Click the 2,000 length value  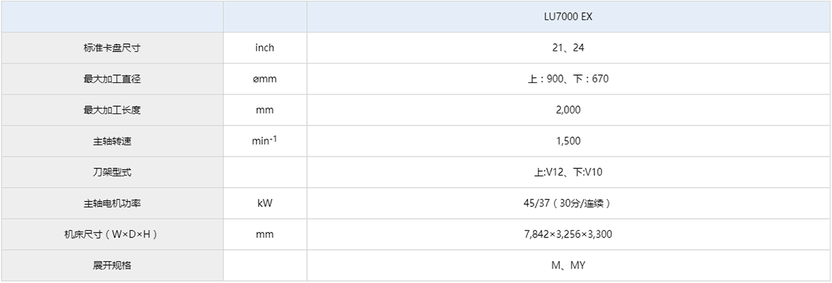[568, 110]
